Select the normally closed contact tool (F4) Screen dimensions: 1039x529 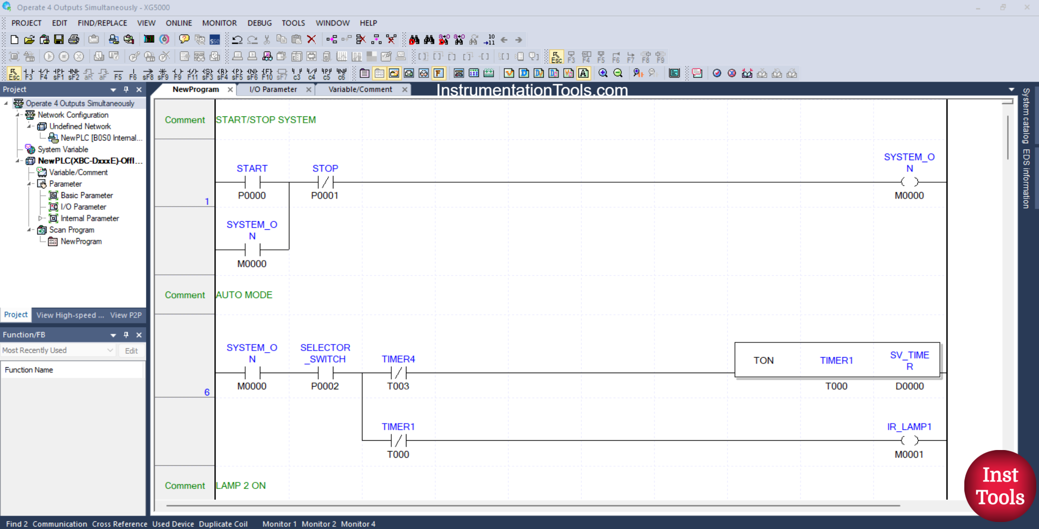pos(44,74)
